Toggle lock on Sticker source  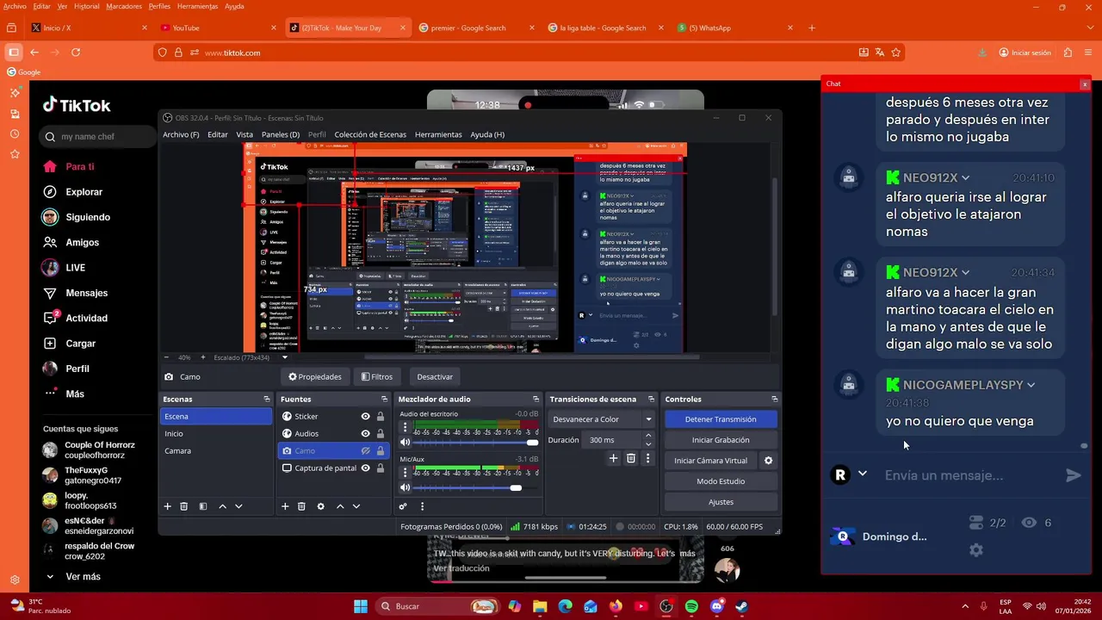coord(380,416)
